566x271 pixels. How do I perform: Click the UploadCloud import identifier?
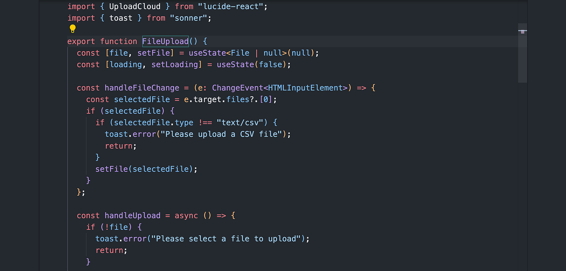coord(135,6)
